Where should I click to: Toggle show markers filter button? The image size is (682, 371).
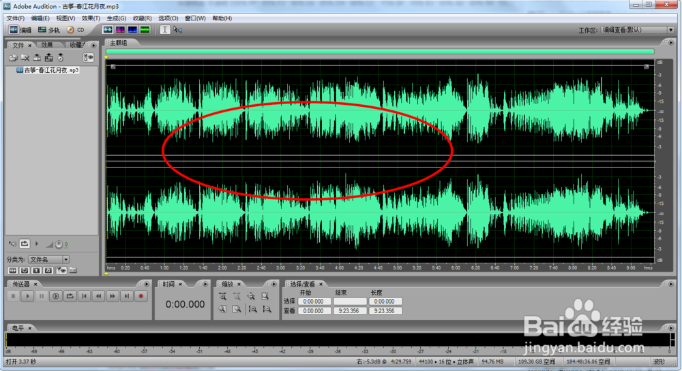[x=61, y=270]
